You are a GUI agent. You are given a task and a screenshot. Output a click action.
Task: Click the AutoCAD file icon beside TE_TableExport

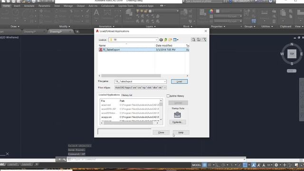tap(101, 49)
